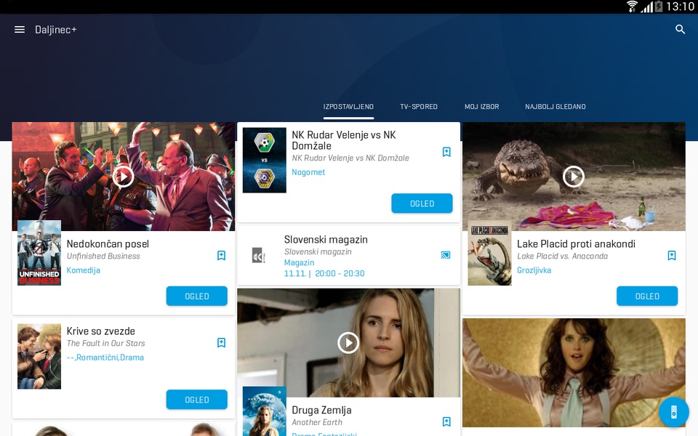The image size is (698, 436).
Task: Tap Ogled for Nedokončan posel
Action: pyautogui.click(x=197, y=296)
